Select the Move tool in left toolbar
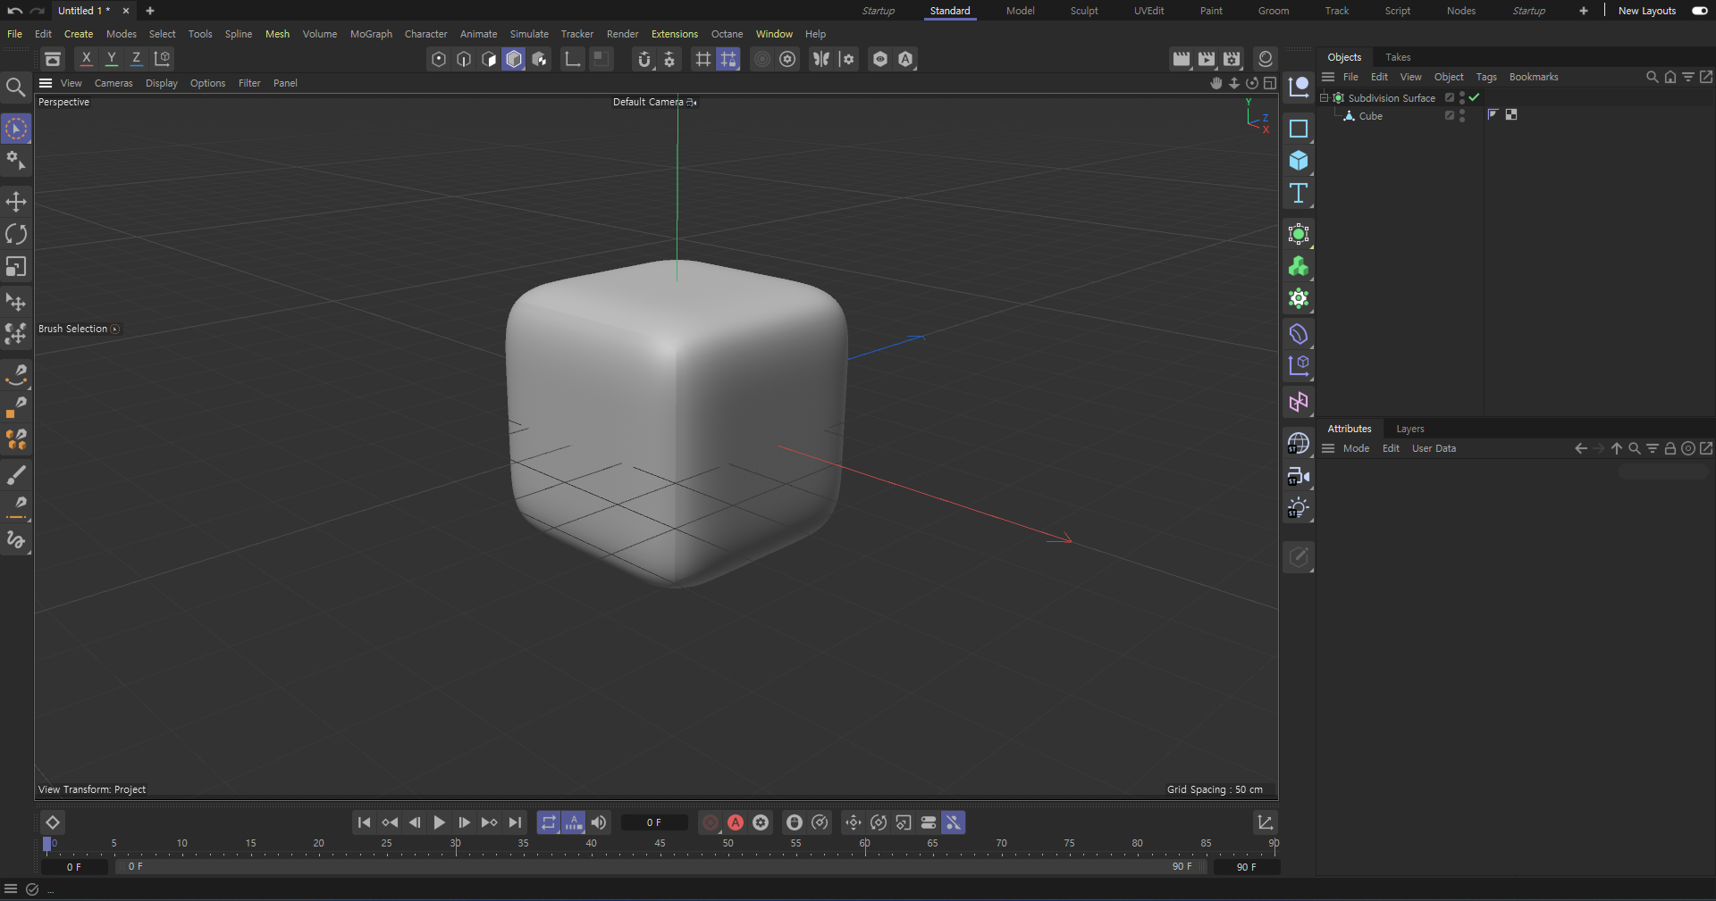The image size is (1716, 901). pyautogui.click(x=16, y=201)
